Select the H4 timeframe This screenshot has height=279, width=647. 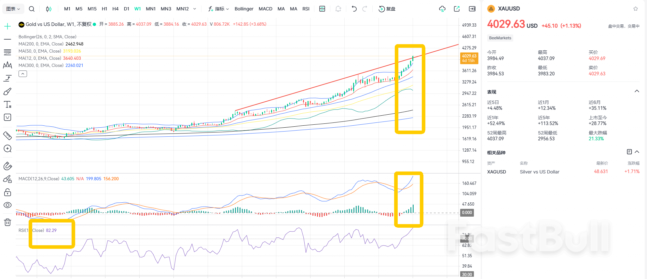click(x=115, y=9)
